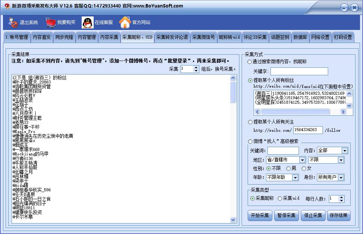The height and width of the screenshot is (234, 363).
Task: Select 微博“找人”高级搜索 radio option
Action: click(250, 142)
